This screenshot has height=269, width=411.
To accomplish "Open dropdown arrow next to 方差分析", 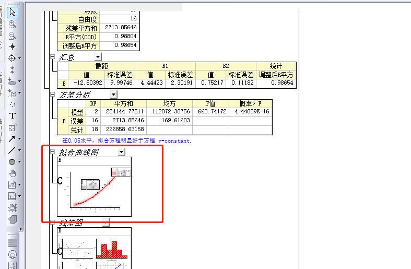I will (114, 95).
